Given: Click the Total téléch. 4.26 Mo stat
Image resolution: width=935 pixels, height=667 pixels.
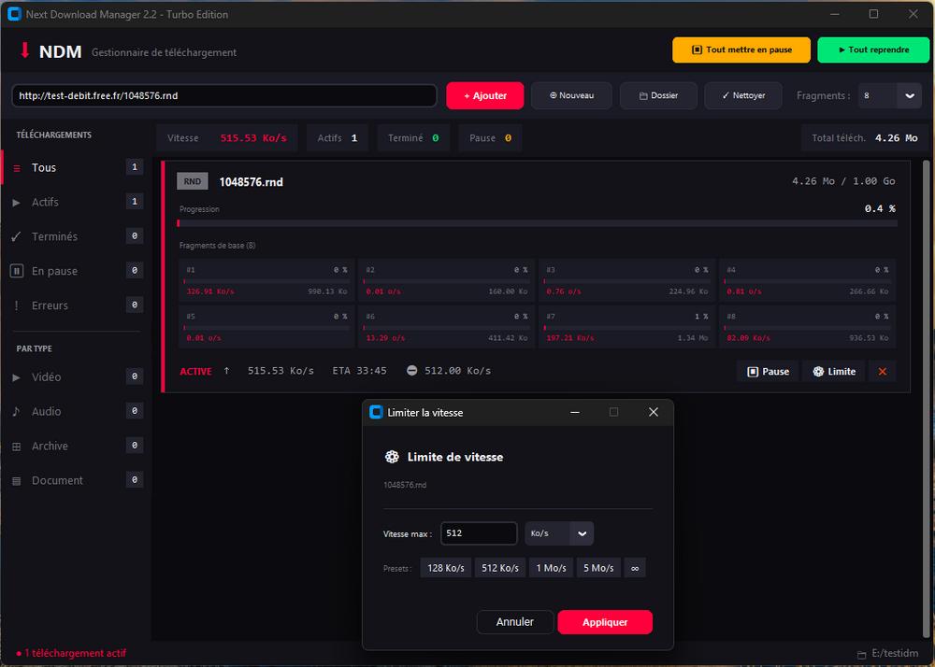Looking at the screenshot, I should pos(865,138).
